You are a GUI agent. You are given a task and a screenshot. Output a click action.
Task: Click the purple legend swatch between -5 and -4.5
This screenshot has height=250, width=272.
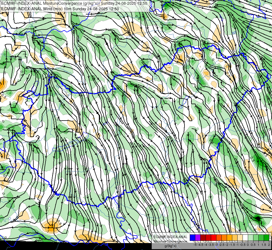pos(198,237)
